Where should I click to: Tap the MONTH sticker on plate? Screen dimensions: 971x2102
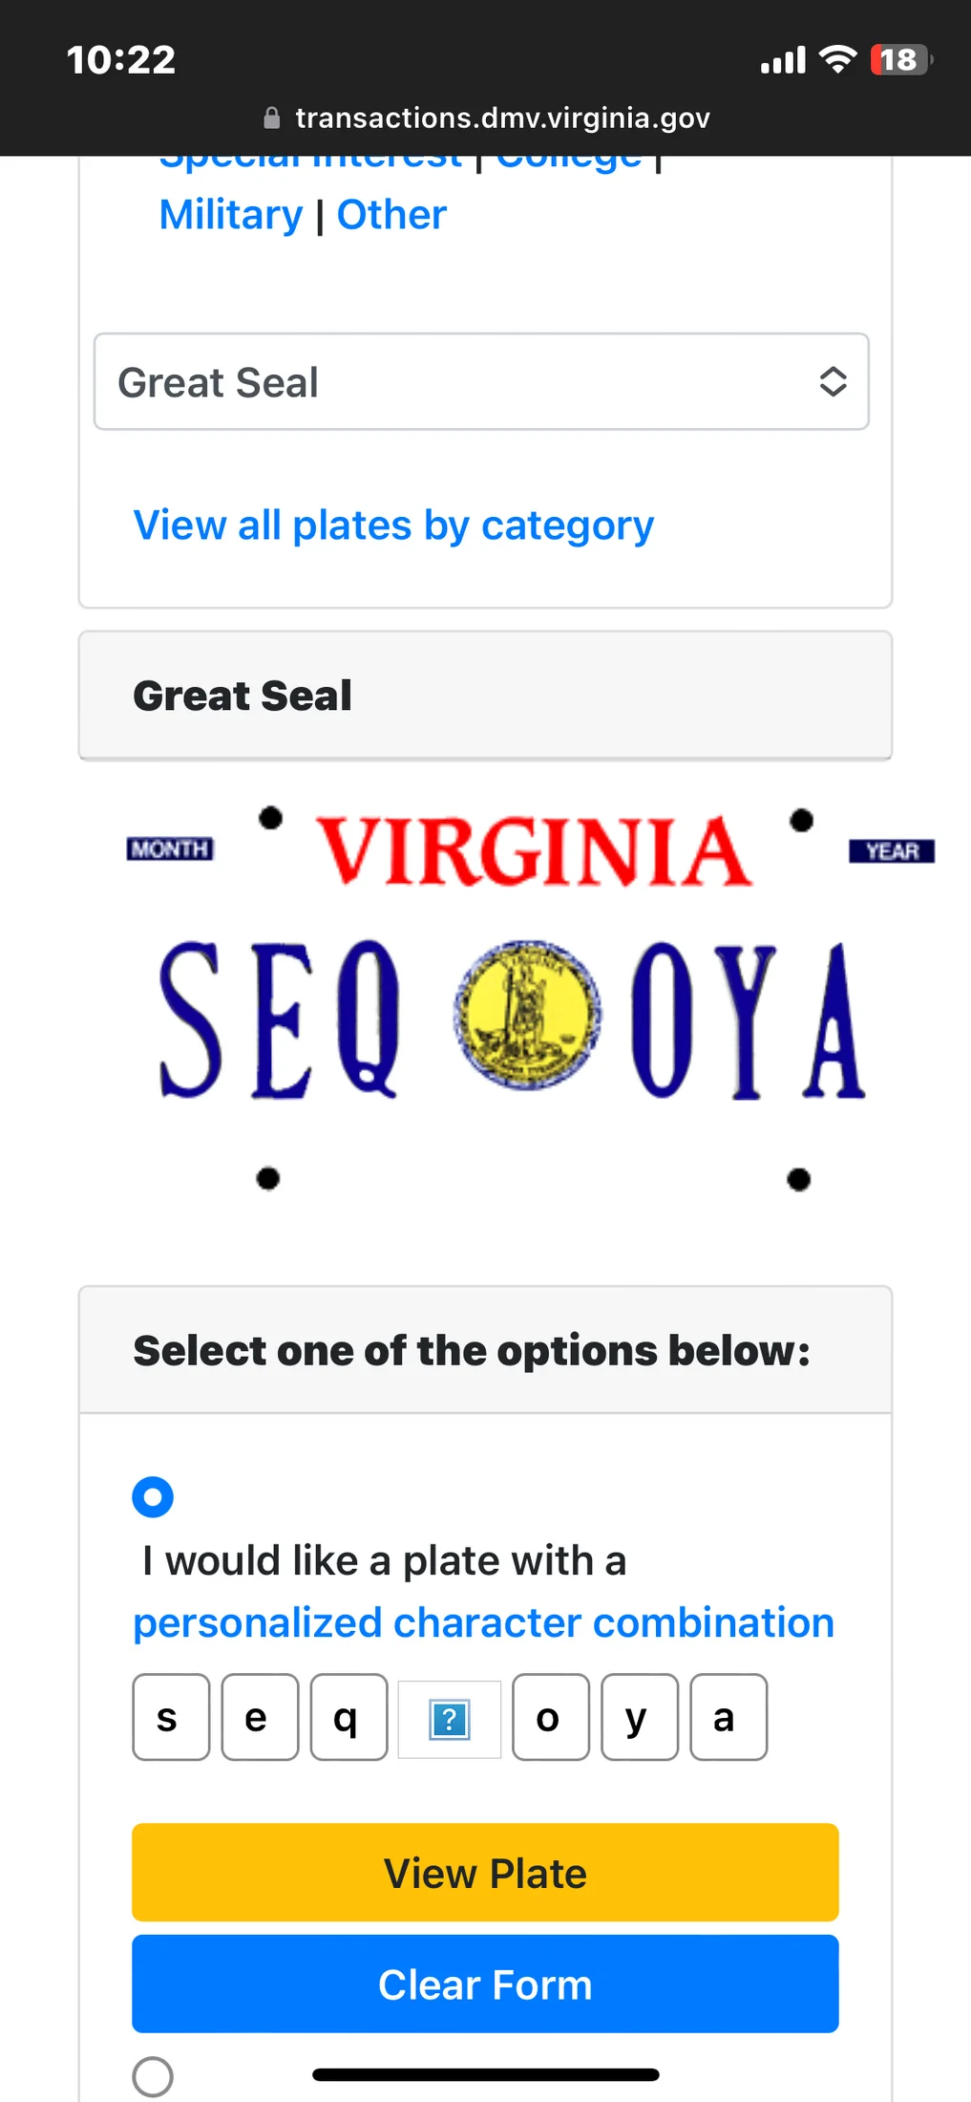click(x=170, y=848)
